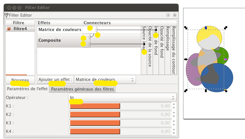The image size is (245, 139).
Task: Click the Filter Editor funnel icon
Action: click(7, 15)
